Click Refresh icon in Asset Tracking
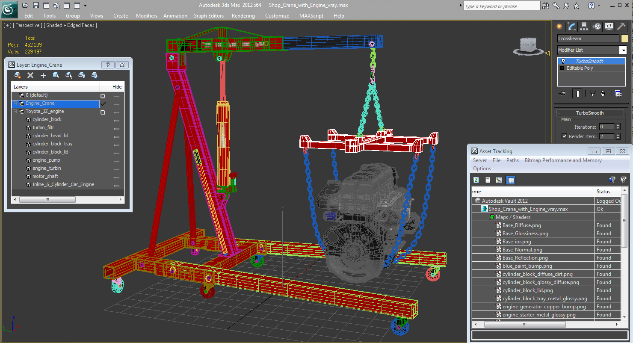This screenshot has height=343, width=633. (x=476, y=180)
